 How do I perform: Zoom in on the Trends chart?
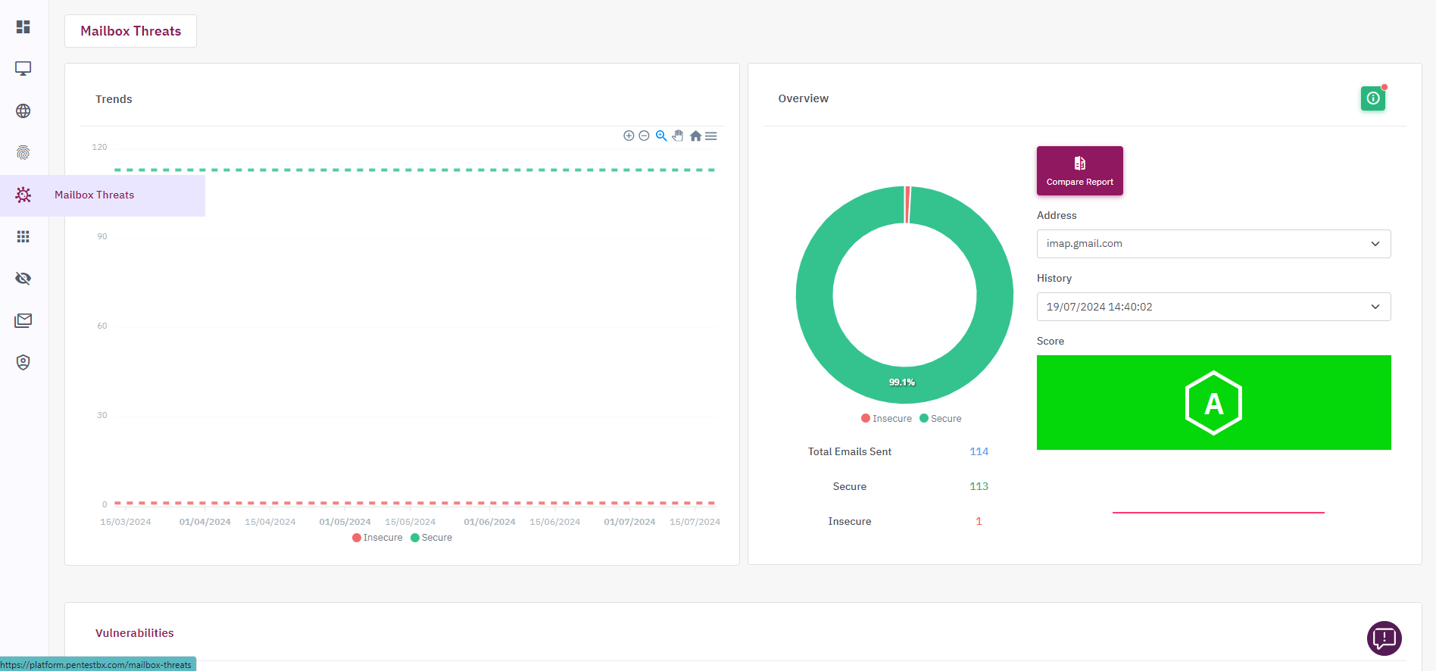point(629,136)
